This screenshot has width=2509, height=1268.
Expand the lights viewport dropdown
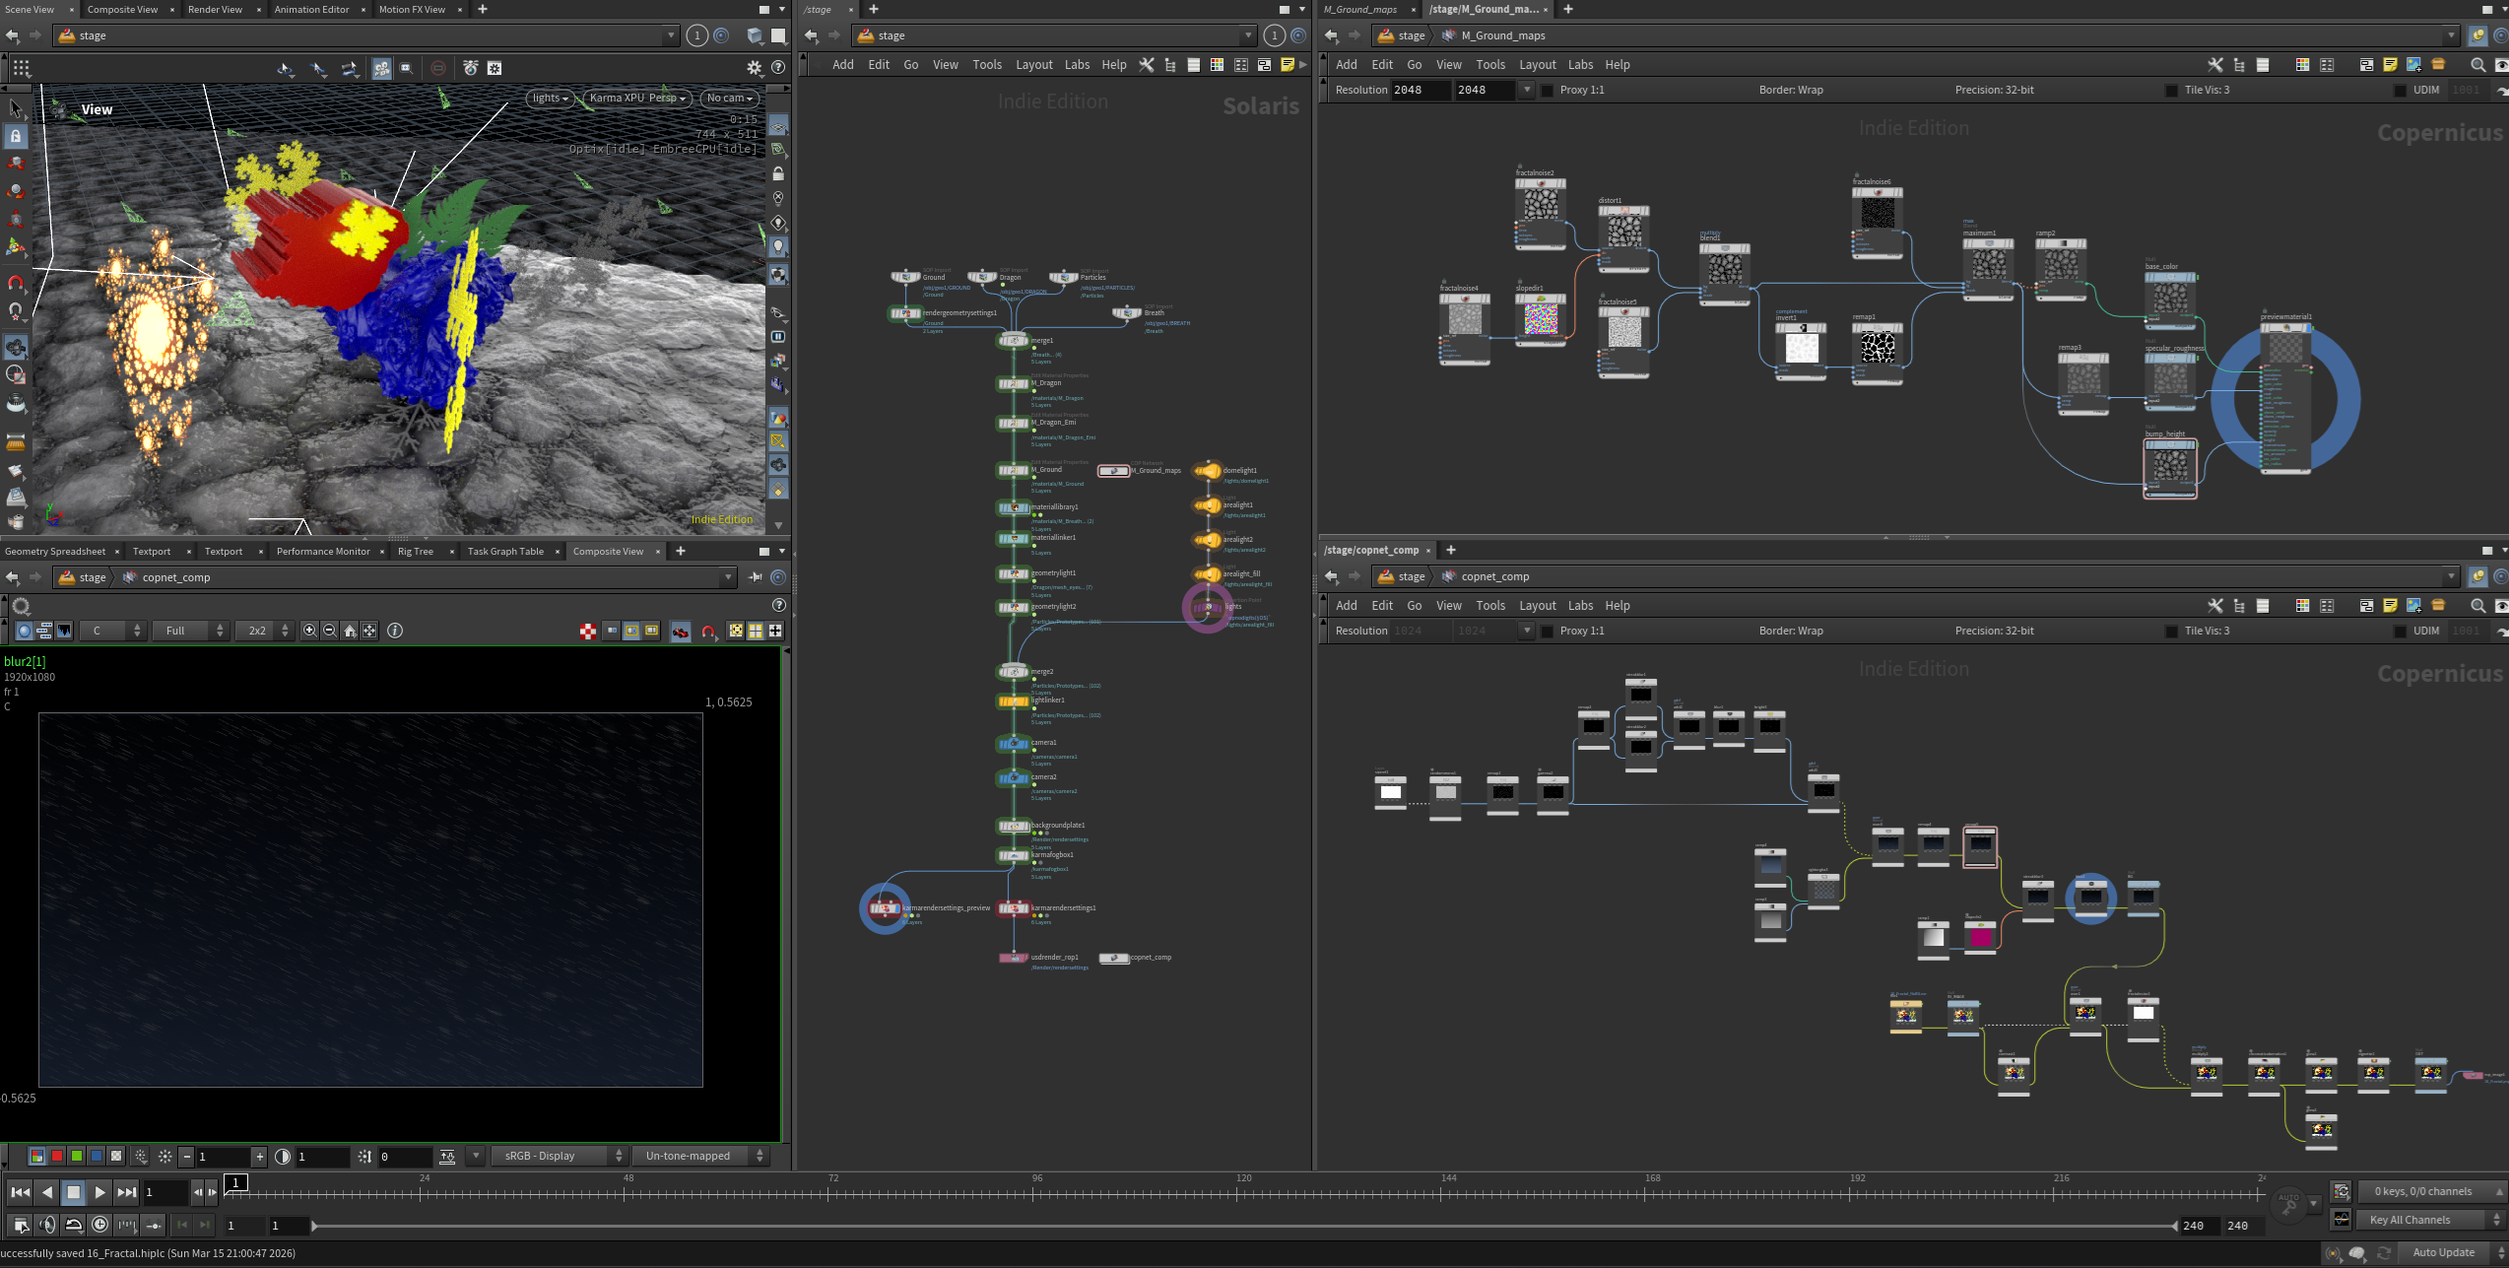click(550, 98)
